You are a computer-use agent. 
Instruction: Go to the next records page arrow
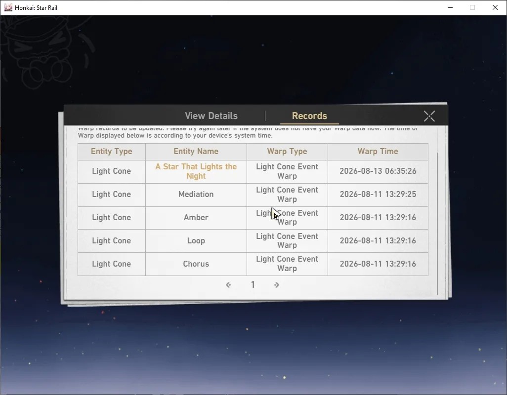point(276,284)
